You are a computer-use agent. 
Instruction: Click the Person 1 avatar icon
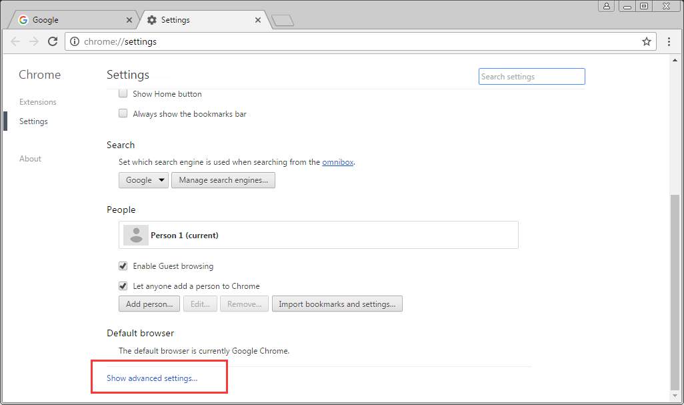[136, 235]
